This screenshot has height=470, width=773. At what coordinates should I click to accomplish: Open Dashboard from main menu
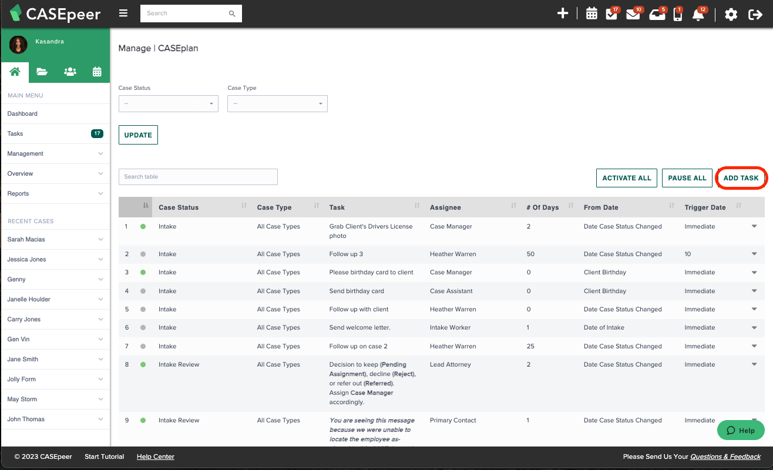click(x=22, y=114)
